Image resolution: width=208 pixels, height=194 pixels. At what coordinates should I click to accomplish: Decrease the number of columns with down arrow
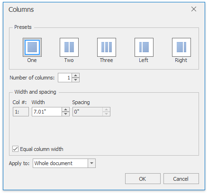(x=76, y=80)
